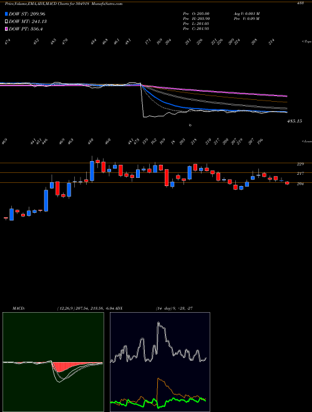The height and width of the screenshot is (412, 312).
Task: Click the 488 label at top right corner
Action: [x=300, y=3]
